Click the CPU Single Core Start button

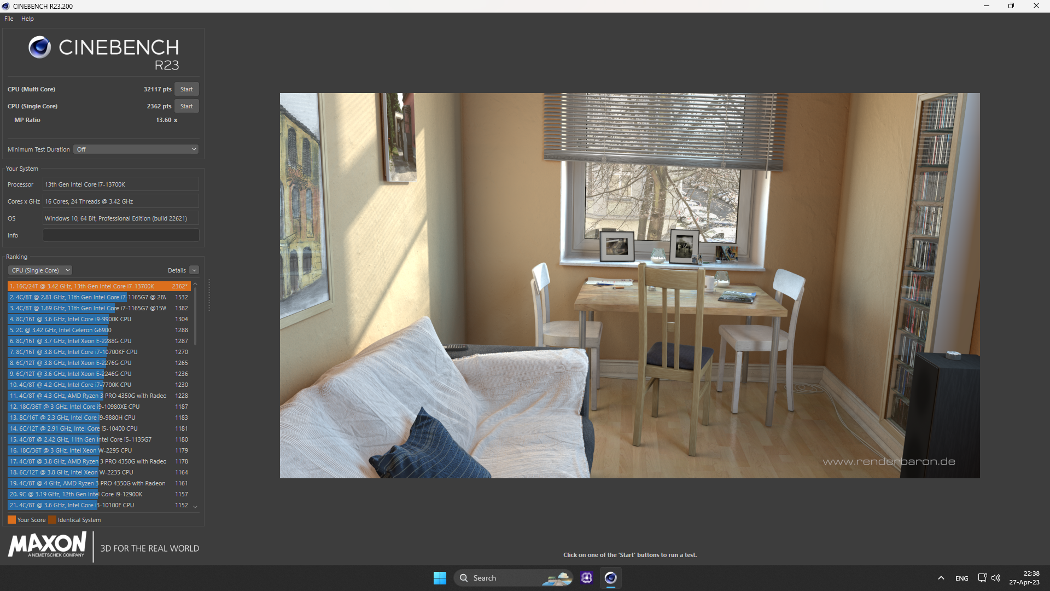point(186,106)
